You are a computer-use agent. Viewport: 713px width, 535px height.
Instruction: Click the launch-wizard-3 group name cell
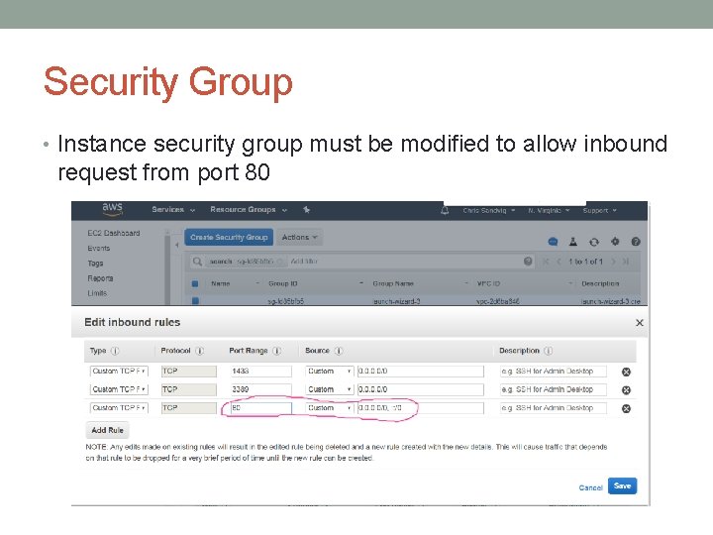(396, 301)
